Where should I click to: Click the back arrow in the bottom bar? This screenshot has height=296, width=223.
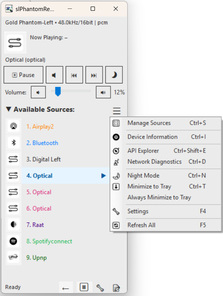[x=66, y=288]
